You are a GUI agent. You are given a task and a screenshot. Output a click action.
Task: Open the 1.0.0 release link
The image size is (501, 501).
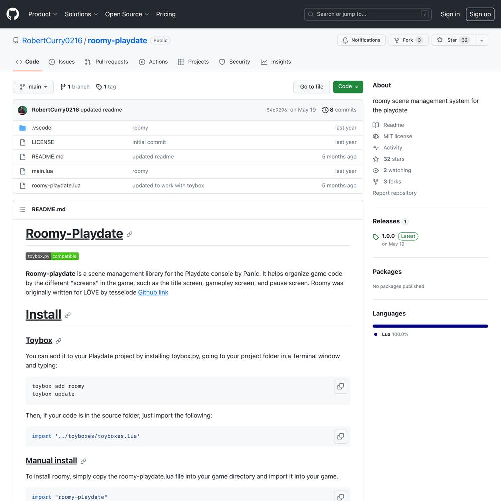[x=388, y=236]
